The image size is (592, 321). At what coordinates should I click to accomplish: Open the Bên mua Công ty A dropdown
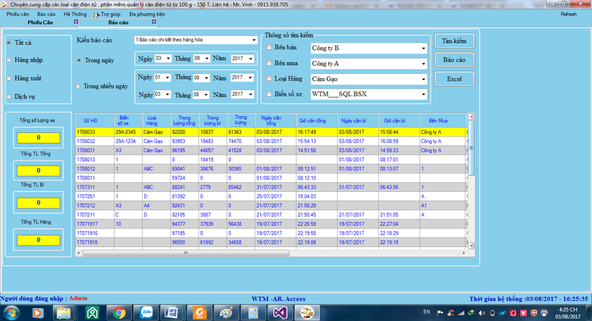click(424, 64)
